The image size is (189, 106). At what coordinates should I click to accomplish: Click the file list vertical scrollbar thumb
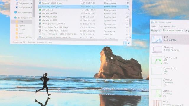(x=130, y=22)
